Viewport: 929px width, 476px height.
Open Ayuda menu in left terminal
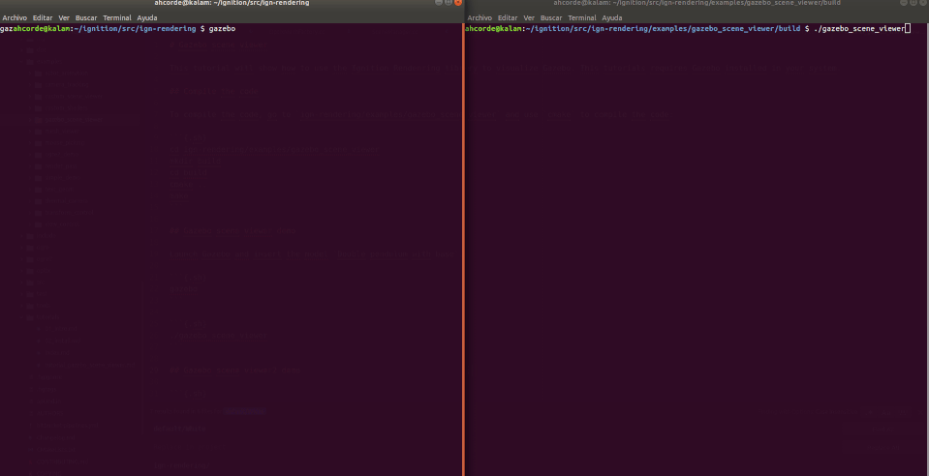pos(147,17)
